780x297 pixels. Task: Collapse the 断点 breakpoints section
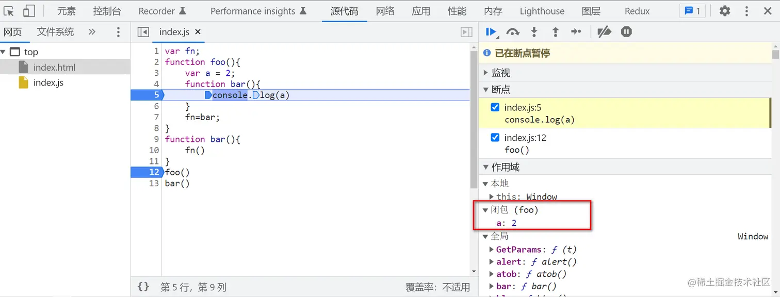(485, 90)
